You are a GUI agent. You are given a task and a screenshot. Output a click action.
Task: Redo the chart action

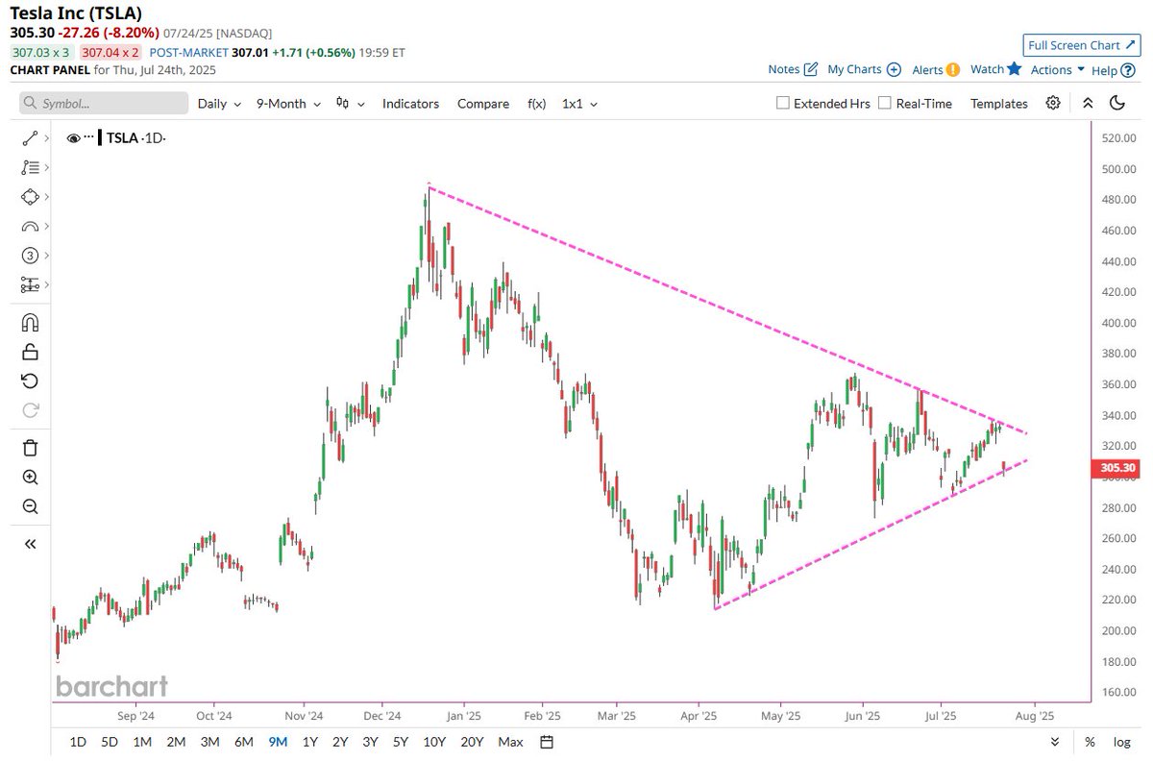point(29,411)
